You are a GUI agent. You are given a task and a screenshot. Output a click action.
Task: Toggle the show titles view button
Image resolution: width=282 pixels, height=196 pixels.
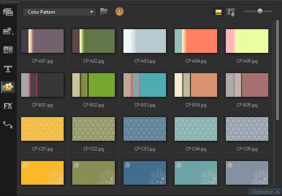(218, 12)
